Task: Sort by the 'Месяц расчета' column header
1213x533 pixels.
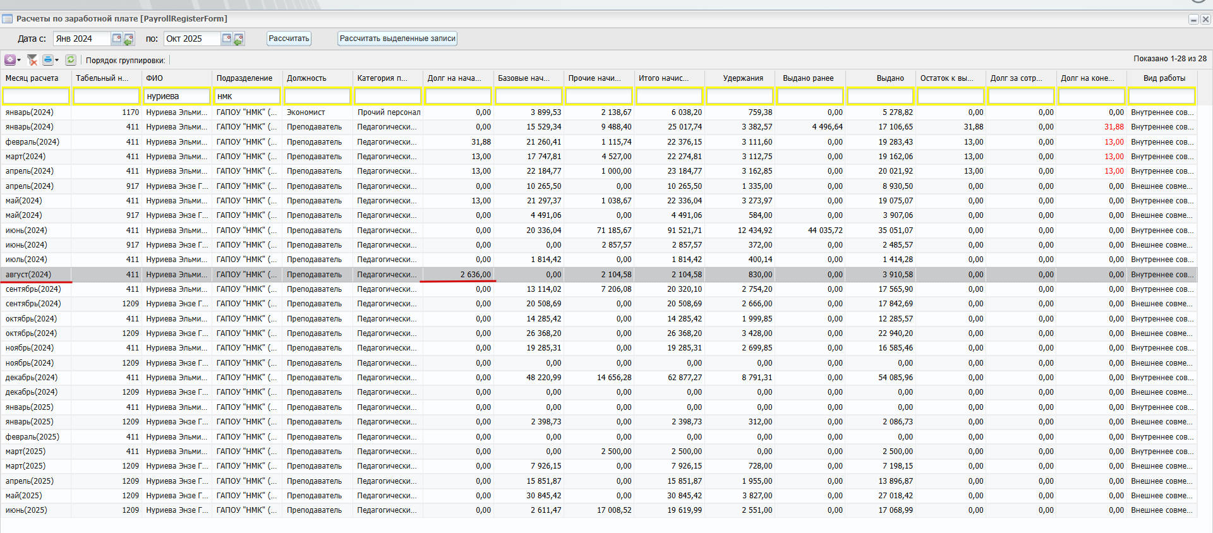Action: (x=32, y=78)
